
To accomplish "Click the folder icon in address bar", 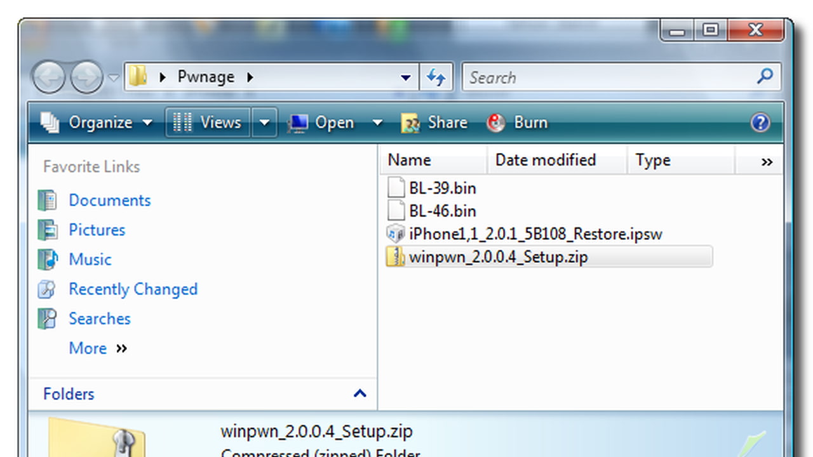I will pos(138,77).
